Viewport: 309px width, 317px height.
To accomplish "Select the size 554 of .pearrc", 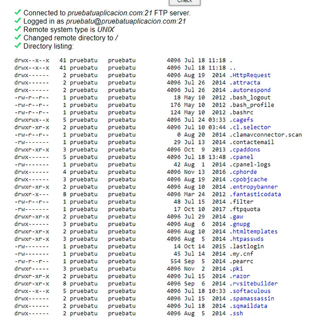I will pyautogui.click(x=176, y=261).
